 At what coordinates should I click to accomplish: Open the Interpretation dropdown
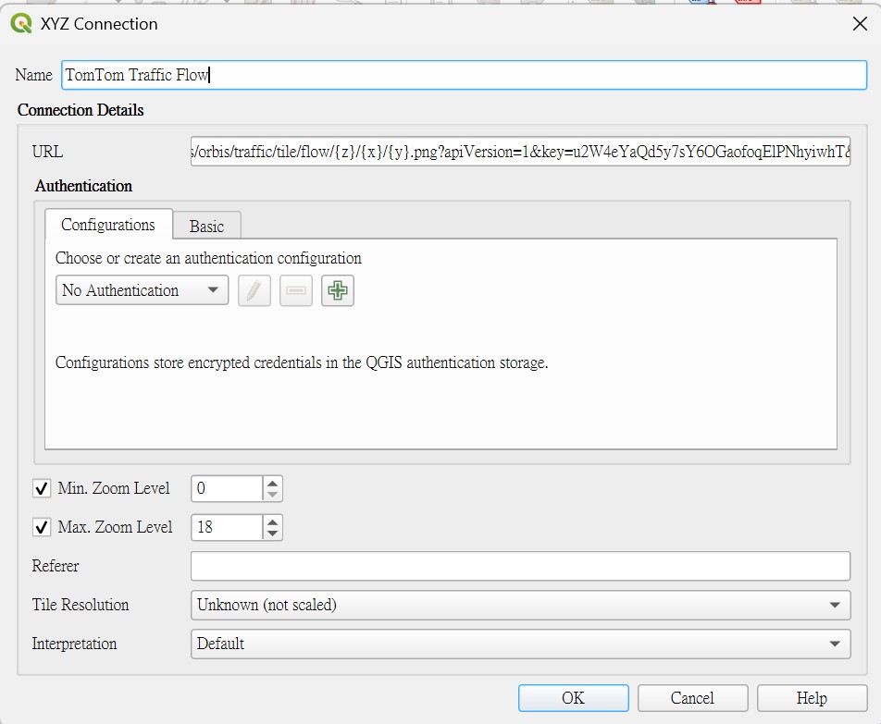(x=520, y=644)
